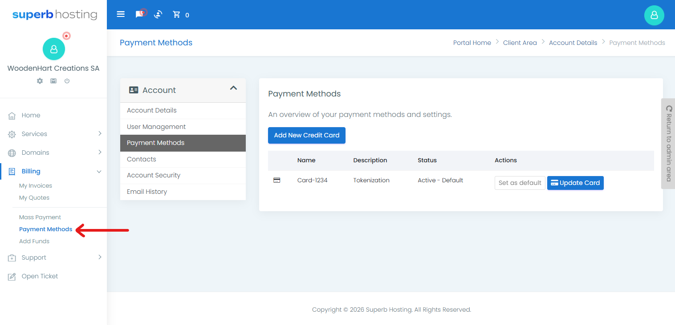This screenshot has width=675, height=325.
Task: Click the Card-1234 name cell
Action: tap(313, 180)
